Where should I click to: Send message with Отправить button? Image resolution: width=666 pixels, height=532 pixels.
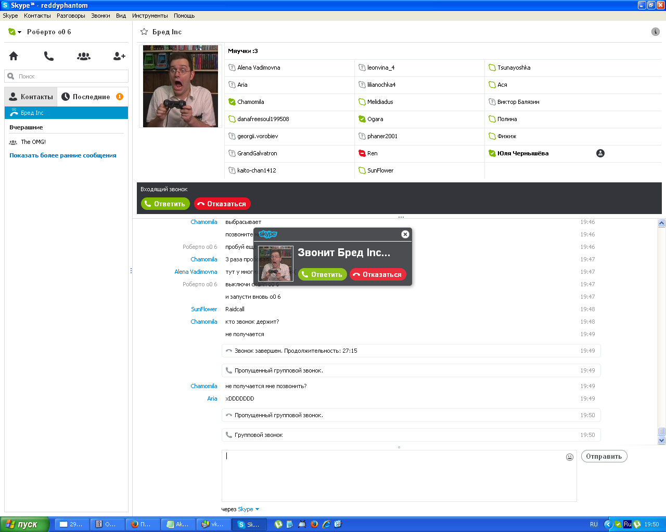[x=604, y=457]
